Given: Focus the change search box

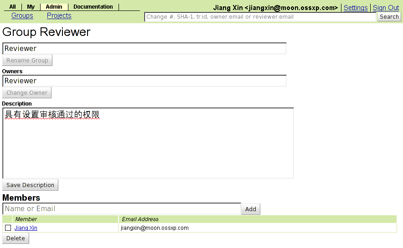Looking at the screenshot, I should pyautogui.click(x=260, y=17).
